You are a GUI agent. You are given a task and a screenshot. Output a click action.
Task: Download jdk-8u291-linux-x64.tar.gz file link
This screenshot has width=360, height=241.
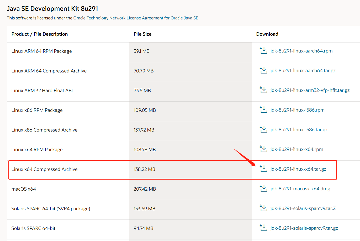coord(298,169)
